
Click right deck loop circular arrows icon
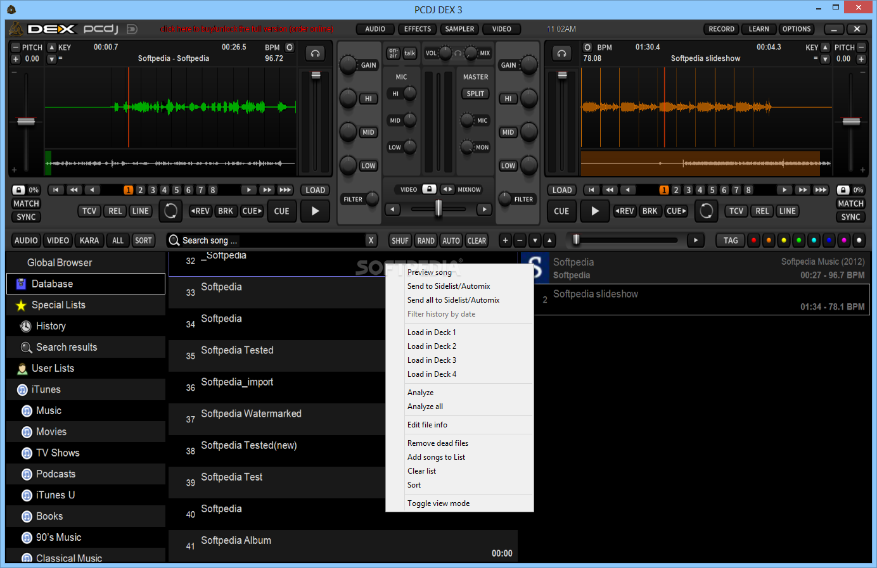click(x=706, y=211)
